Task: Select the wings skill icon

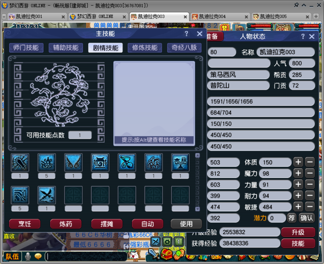Action: 73,162
